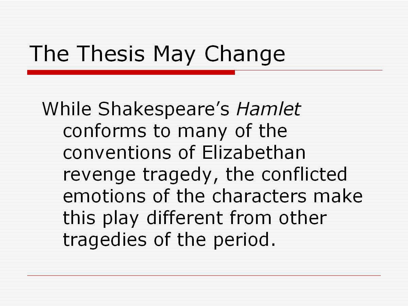The width and height of the screenshot is (408, 306).
Task: Click the slide title "The Thesis May Change"
Action: point(157,54)
